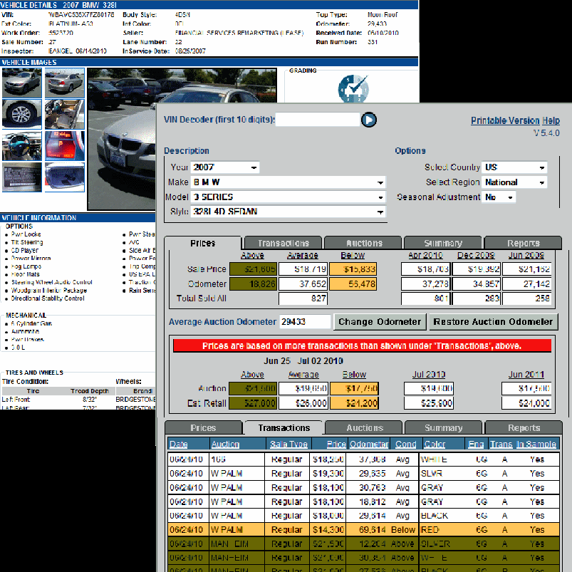Screen dimensions: 572x572
Task: Click the Restore Auction Odometer button
Action: 493,322
